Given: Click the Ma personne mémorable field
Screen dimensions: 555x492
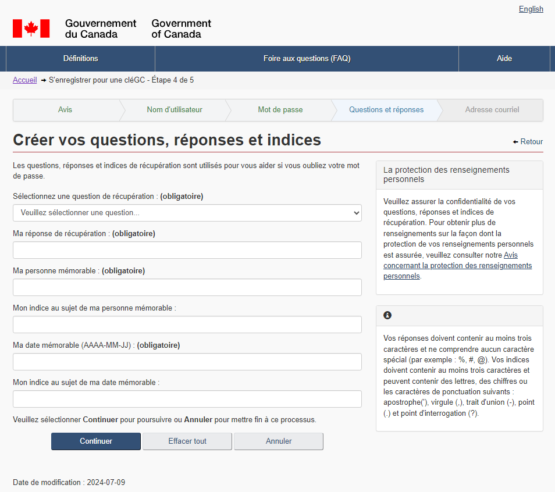Looking at the screenshot, I should pyautogui.click(x=187, y=287).
